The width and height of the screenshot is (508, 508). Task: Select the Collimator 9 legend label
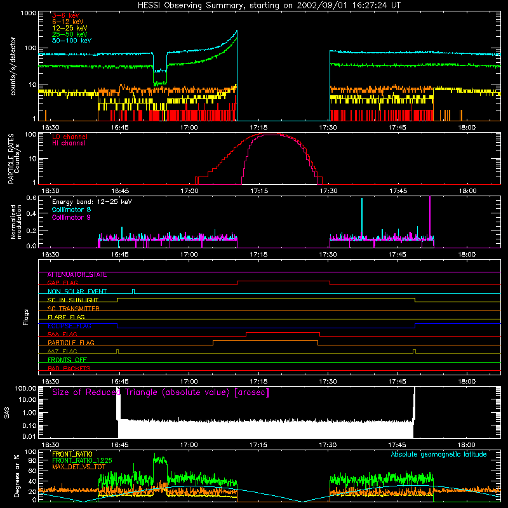[71, 217]
